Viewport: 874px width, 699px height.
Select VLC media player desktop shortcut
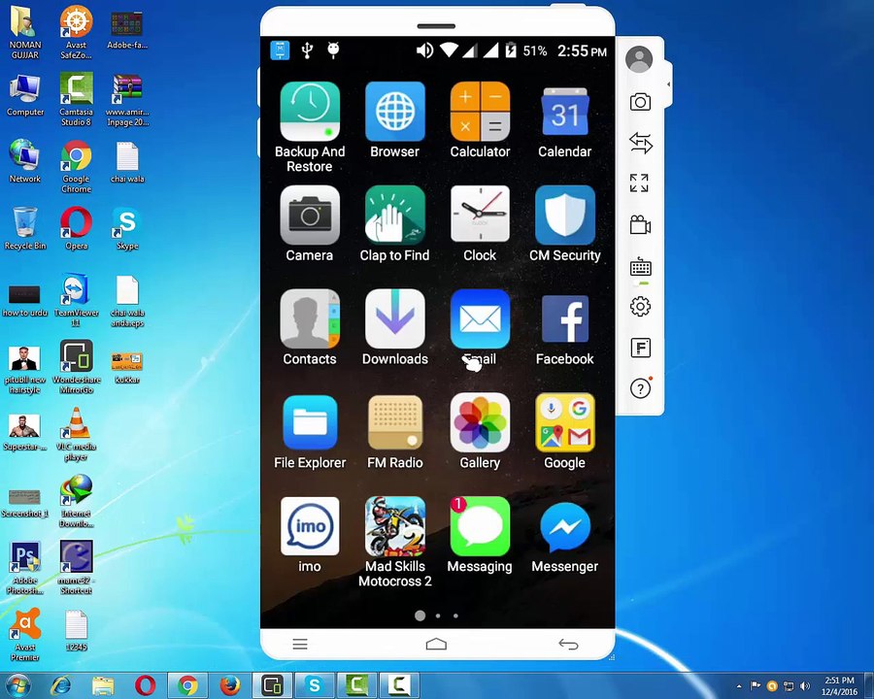click(76, 434)
